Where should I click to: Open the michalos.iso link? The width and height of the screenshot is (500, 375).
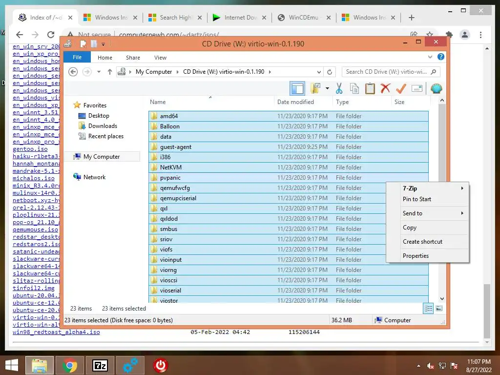(34, 178)
